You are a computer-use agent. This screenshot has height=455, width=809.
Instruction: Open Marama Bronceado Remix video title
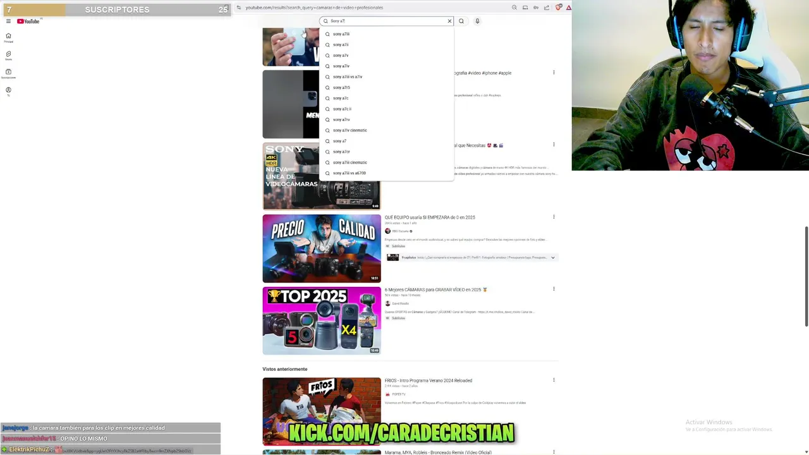point(438,452)
